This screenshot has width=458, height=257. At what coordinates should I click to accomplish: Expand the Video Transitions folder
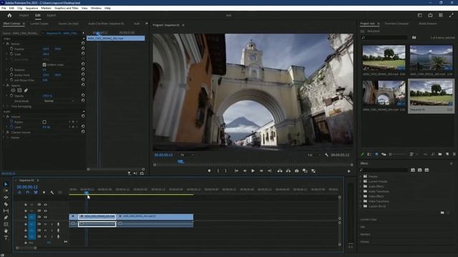(x=361, y=201)
